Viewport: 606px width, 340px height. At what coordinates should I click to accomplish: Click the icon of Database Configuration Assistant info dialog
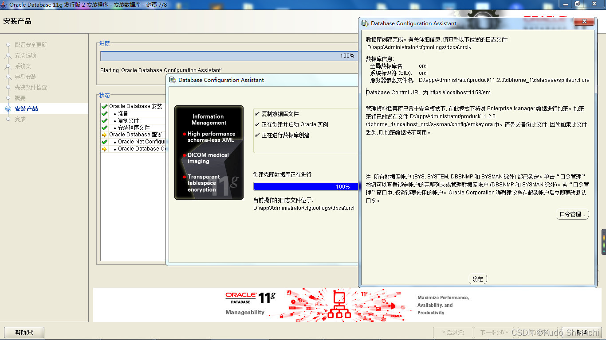point(365,23)
